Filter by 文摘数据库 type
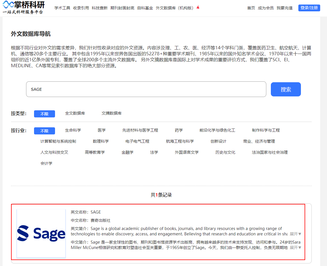The width and height of the screenshot is (327, 266). (x=111, y=113)
